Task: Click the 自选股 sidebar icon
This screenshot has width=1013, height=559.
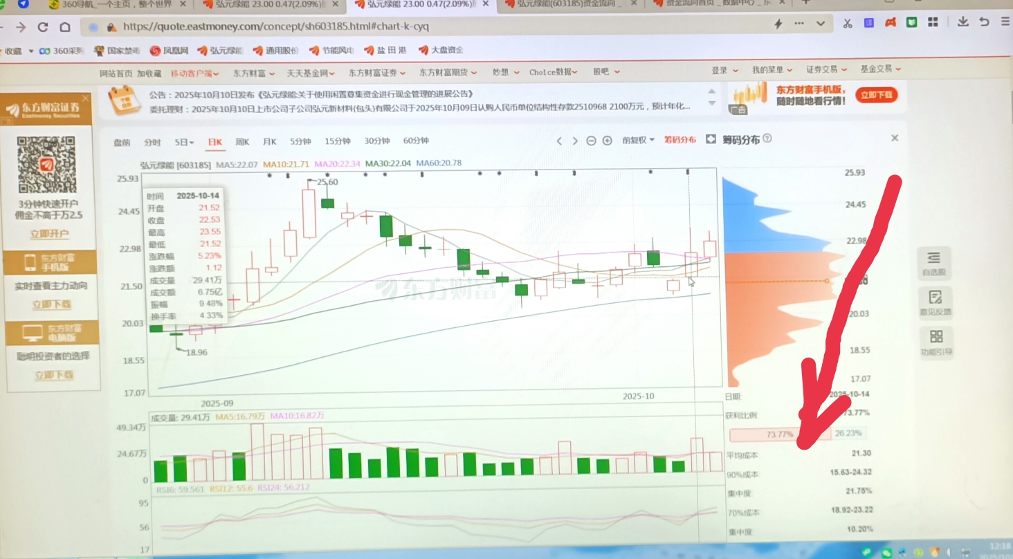Action: [x=933, y=262]
